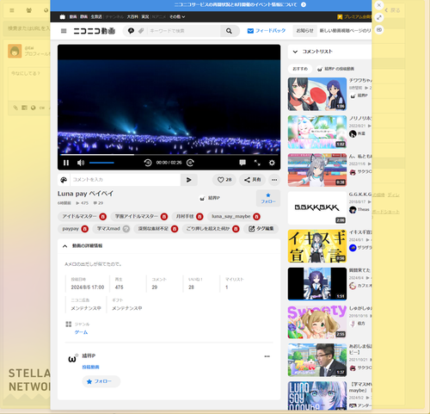Open the 投稿動画 link under the uploader

(90, 368)
